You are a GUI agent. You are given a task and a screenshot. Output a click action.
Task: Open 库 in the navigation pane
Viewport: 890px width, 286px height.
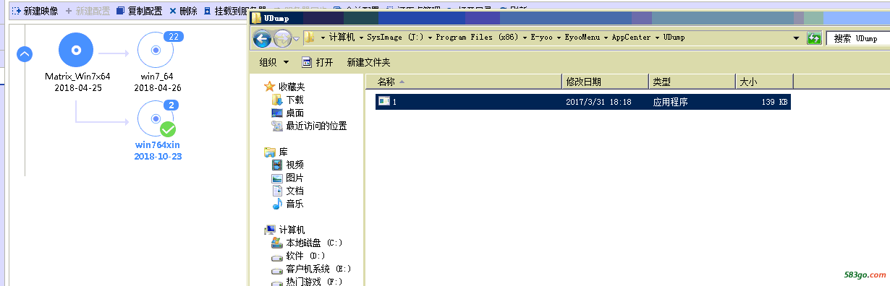(283, 152)
